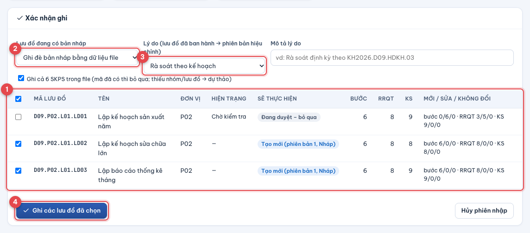
Task: Click the Hủy phiên nhập button
Action: pos(484,211)
